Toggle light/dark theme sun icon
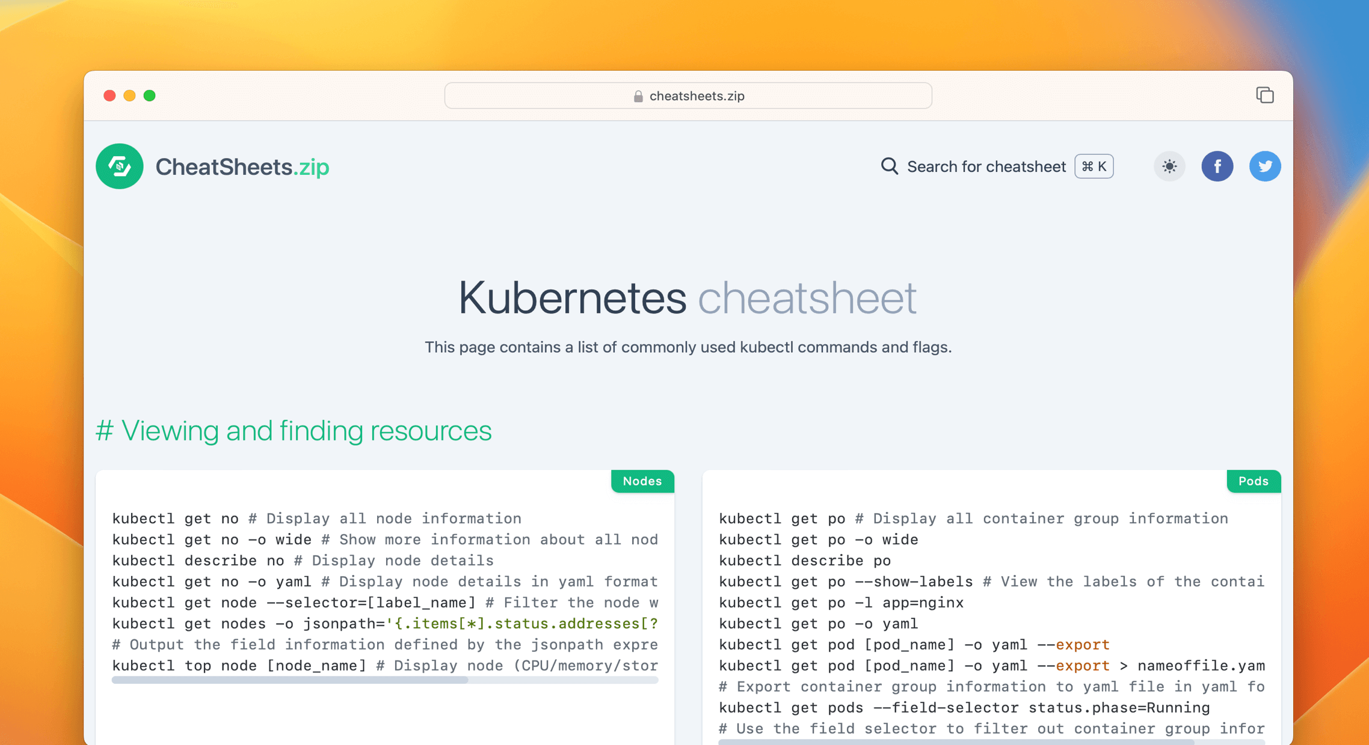 [x=1169, y=166]
